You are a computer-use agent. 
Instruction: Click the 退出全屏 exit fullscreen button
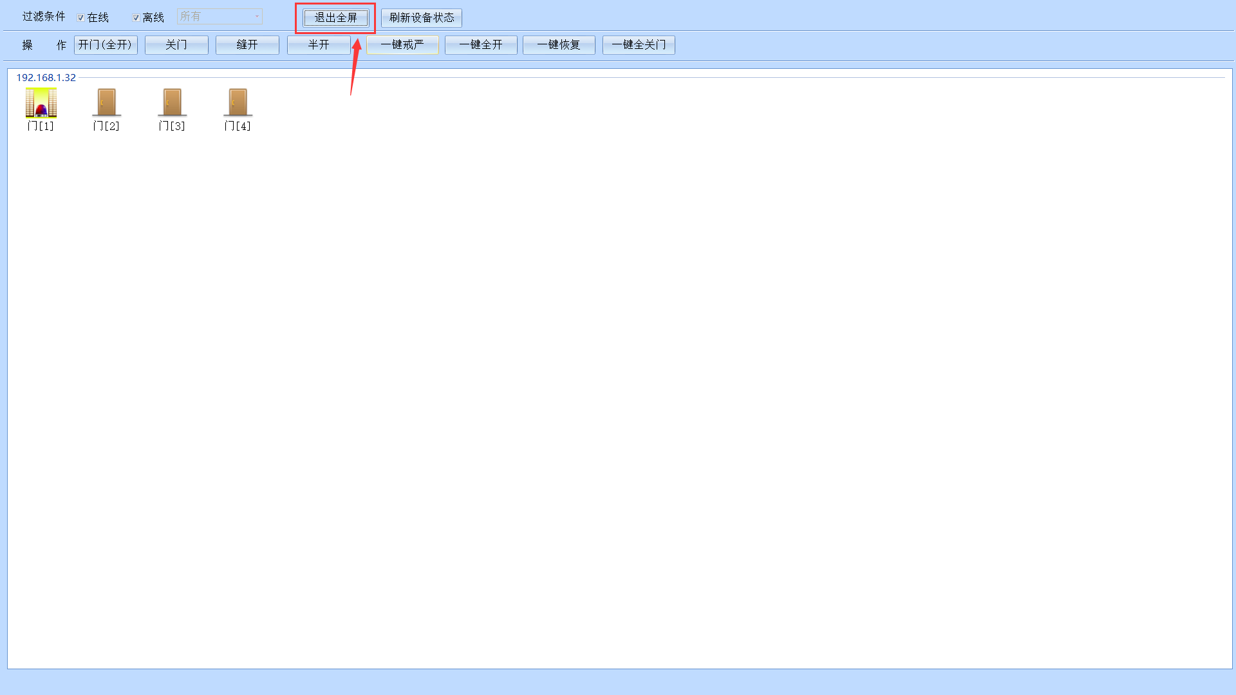[x=335, y=18]
